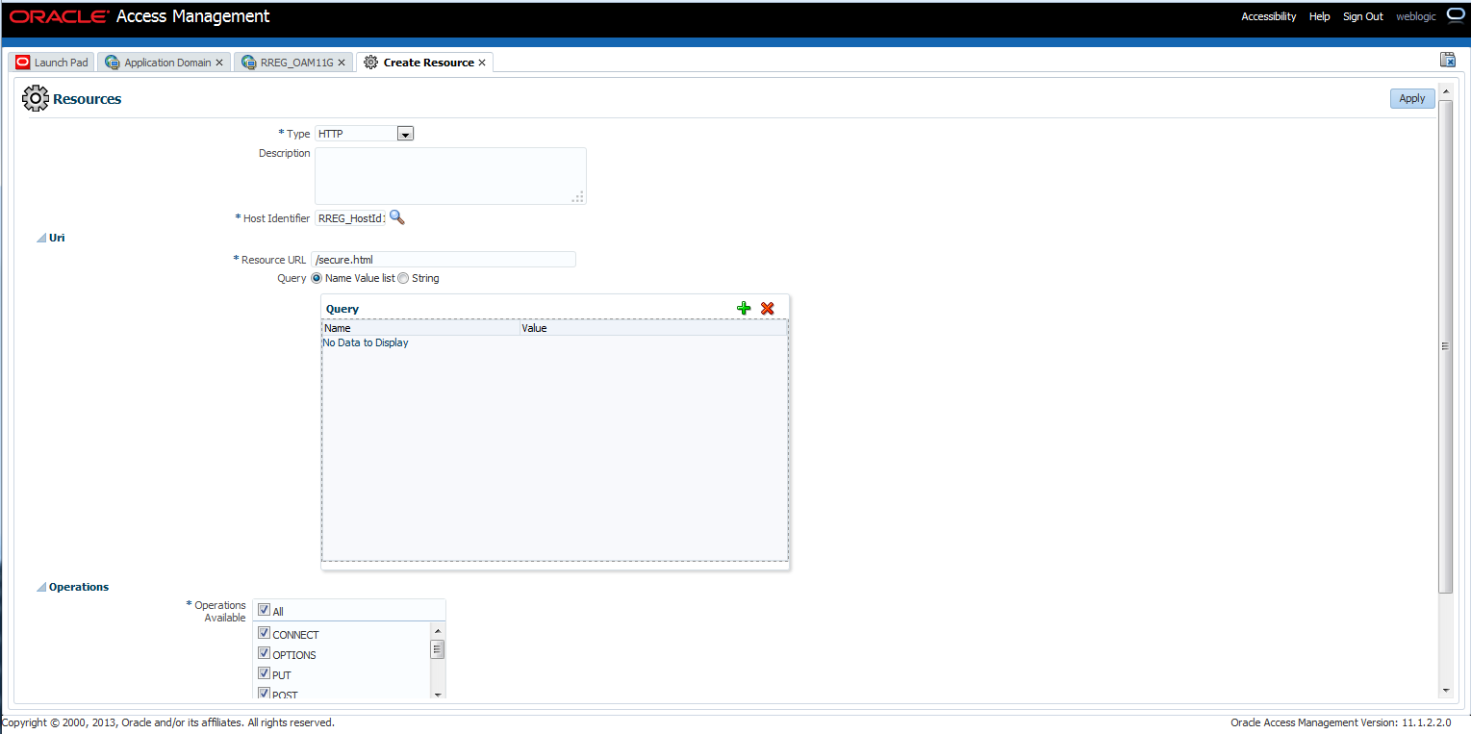This screenshot has height=734, width=1471.
Task: Toggle the All operations checkbox
Action: click(264, 610)
